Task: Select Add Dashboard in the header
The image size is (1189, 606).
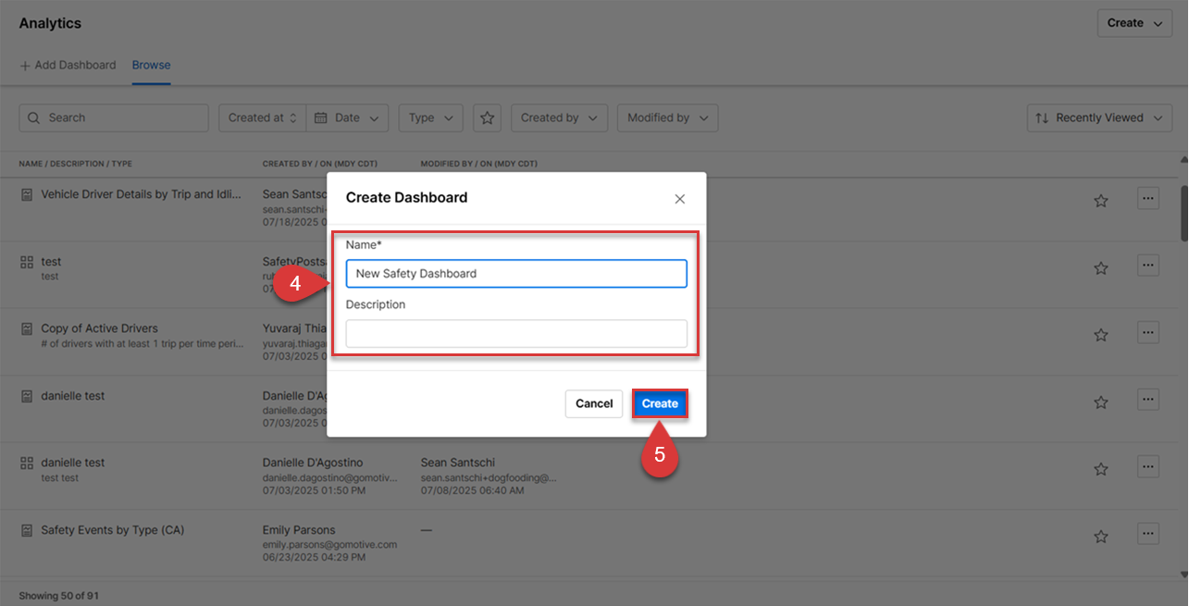Action: pyautogui.click(x=68, y=65)
